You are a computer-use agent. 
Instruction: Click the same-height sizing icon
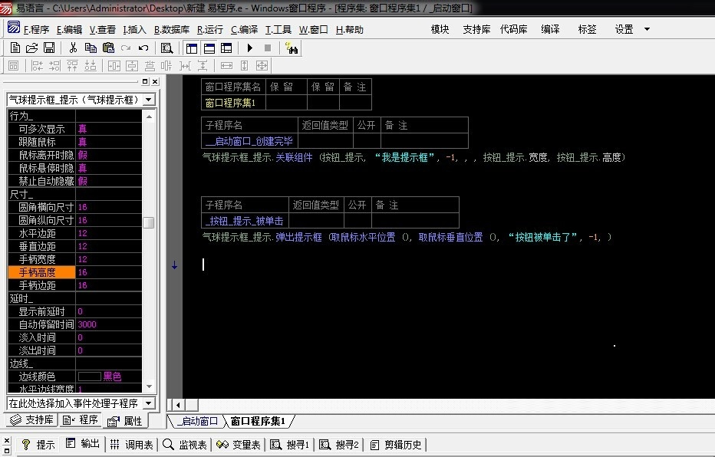coord(245,66)
